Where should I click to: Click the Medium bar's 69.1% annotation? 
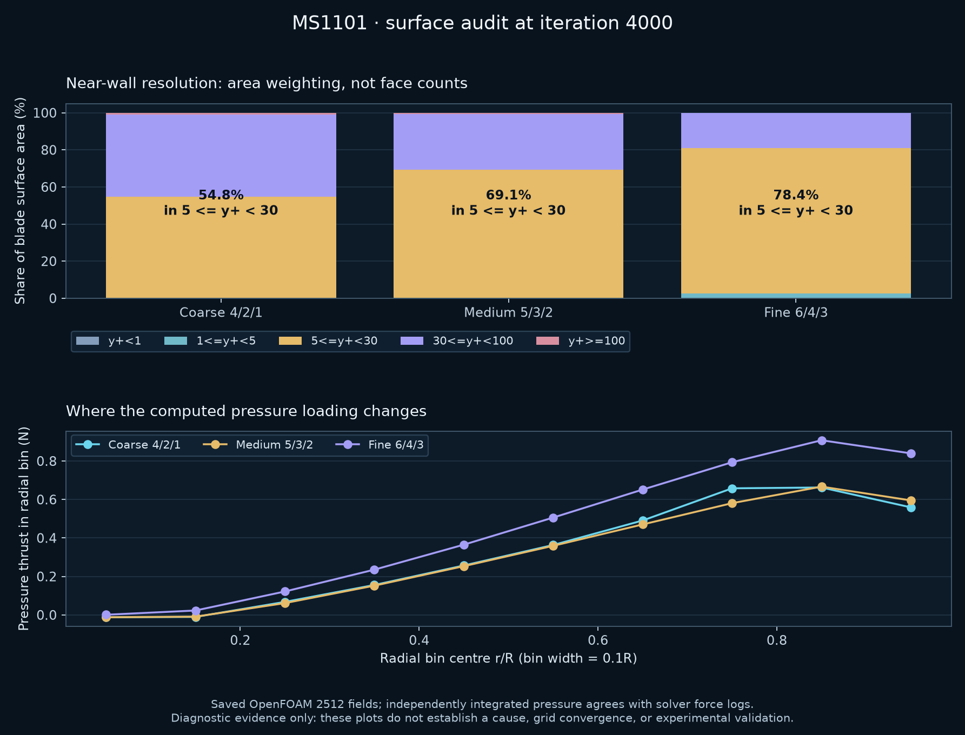tap(508, 203)
